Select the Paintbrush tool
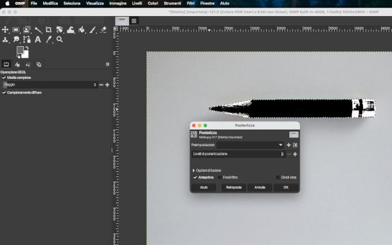The width and height of the screenshot is (392, 245). coord(93,30)
